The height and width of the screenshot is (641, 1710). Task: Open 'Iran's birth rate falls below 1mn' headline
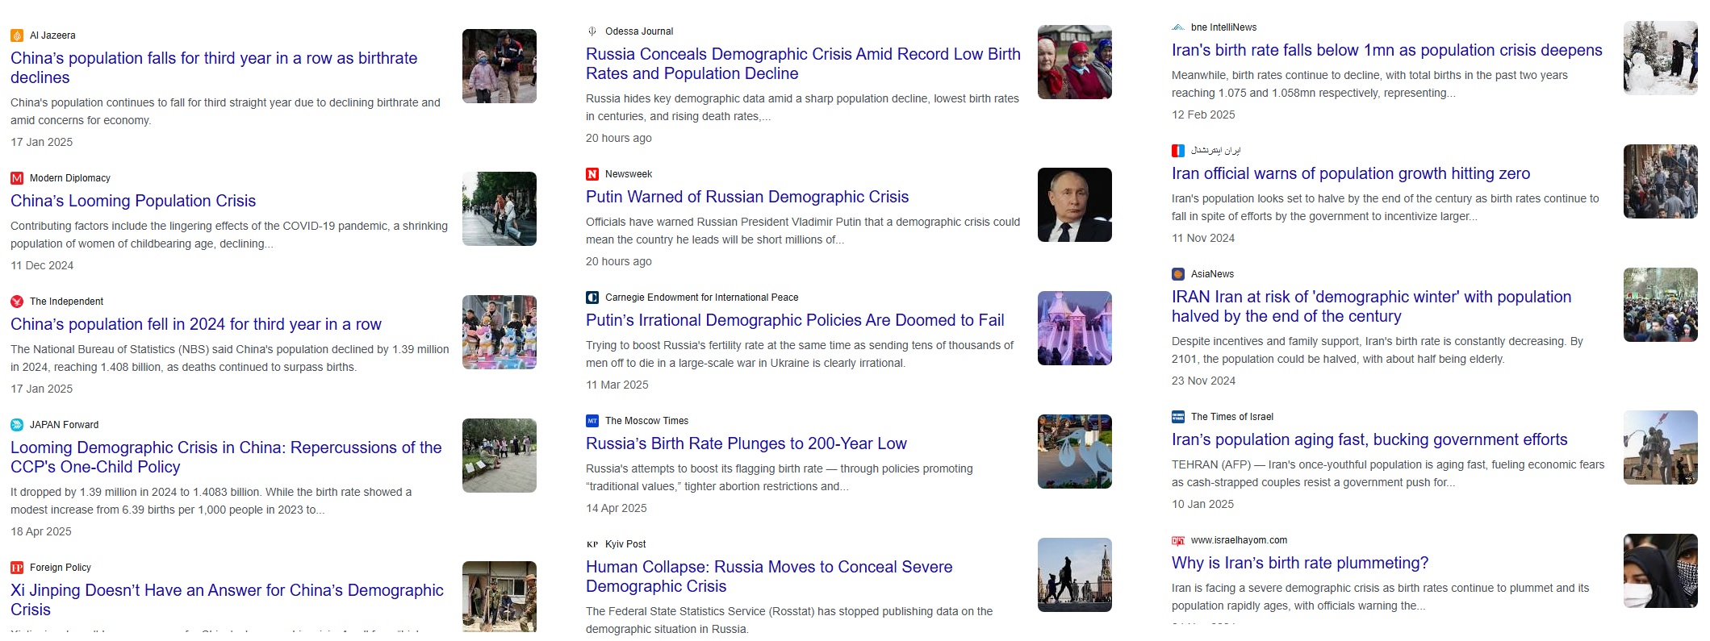(1387, 50)
